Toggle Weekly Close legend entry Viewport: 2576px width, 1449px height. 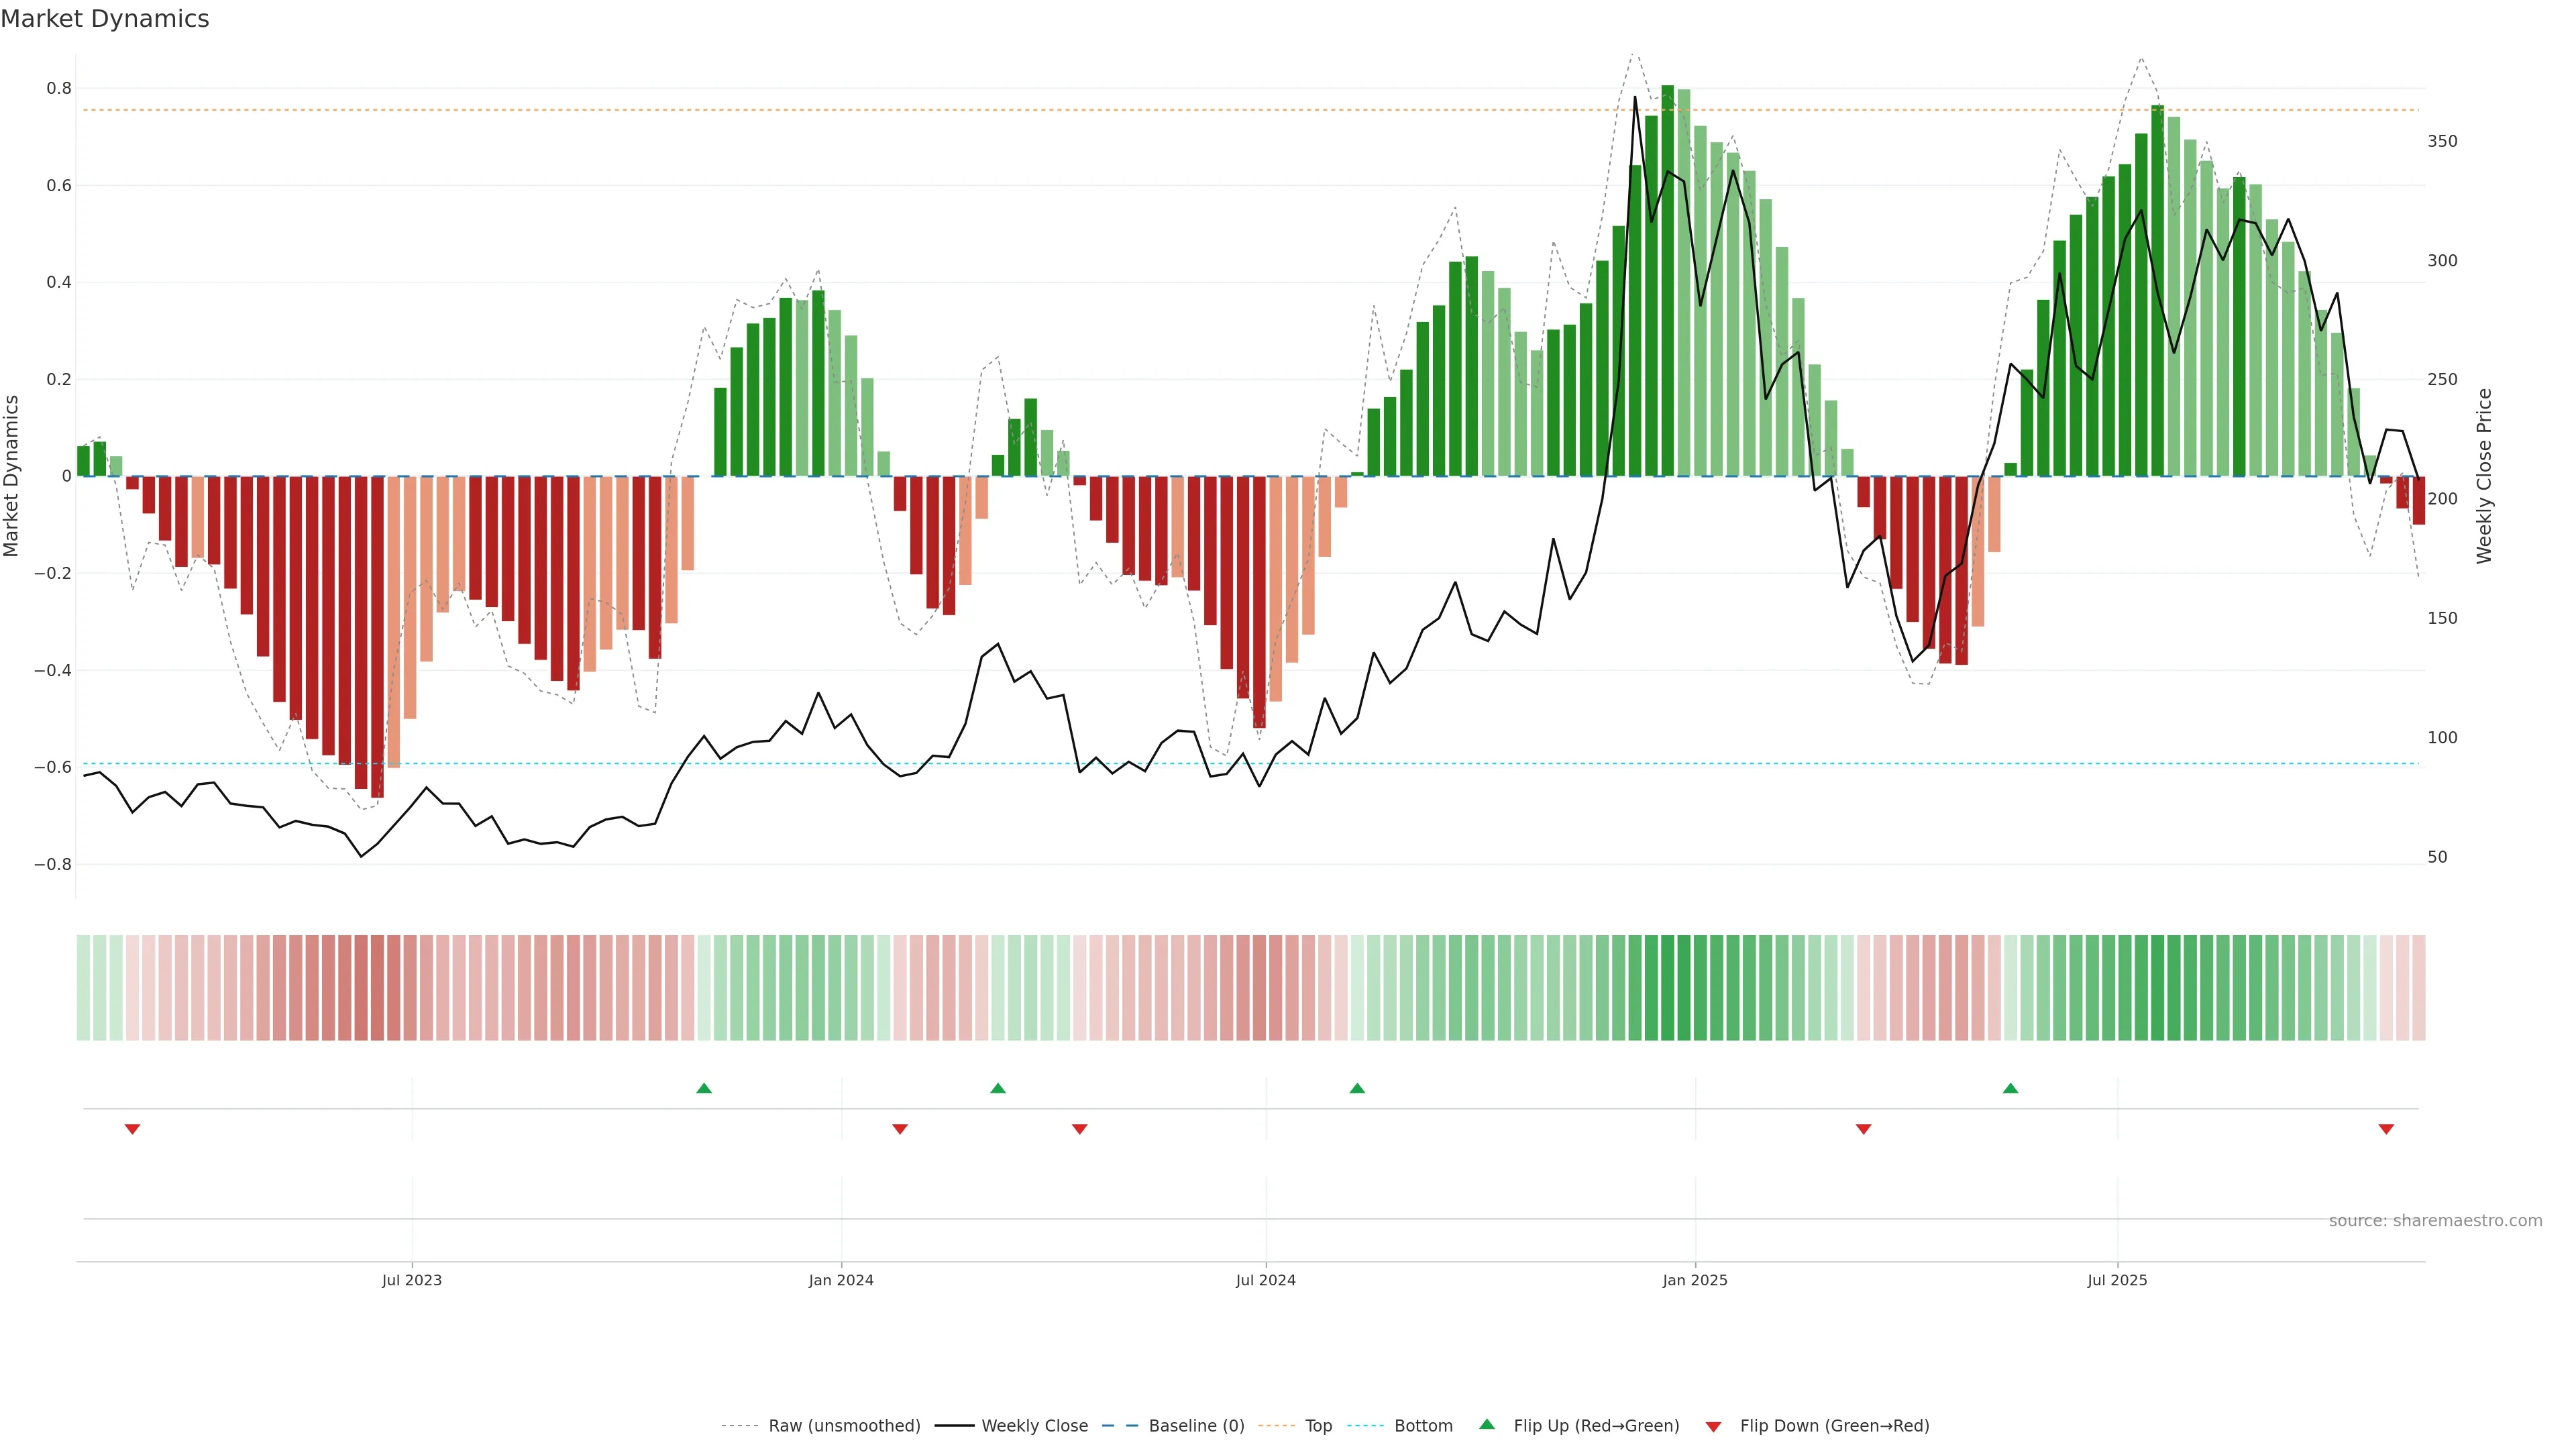(x=1034, y=1426)
